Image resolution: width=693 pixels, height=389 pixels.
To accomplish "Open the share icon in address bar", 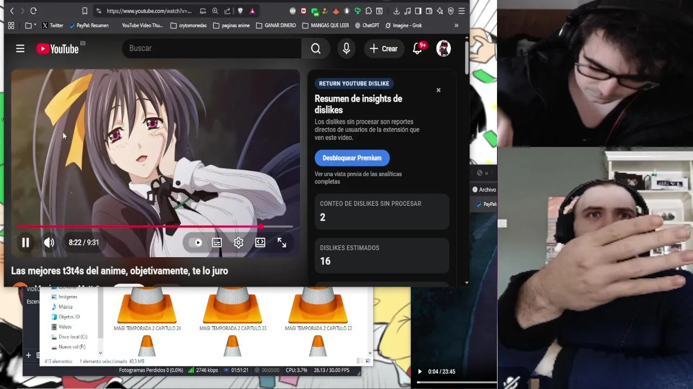I will 227,11.
